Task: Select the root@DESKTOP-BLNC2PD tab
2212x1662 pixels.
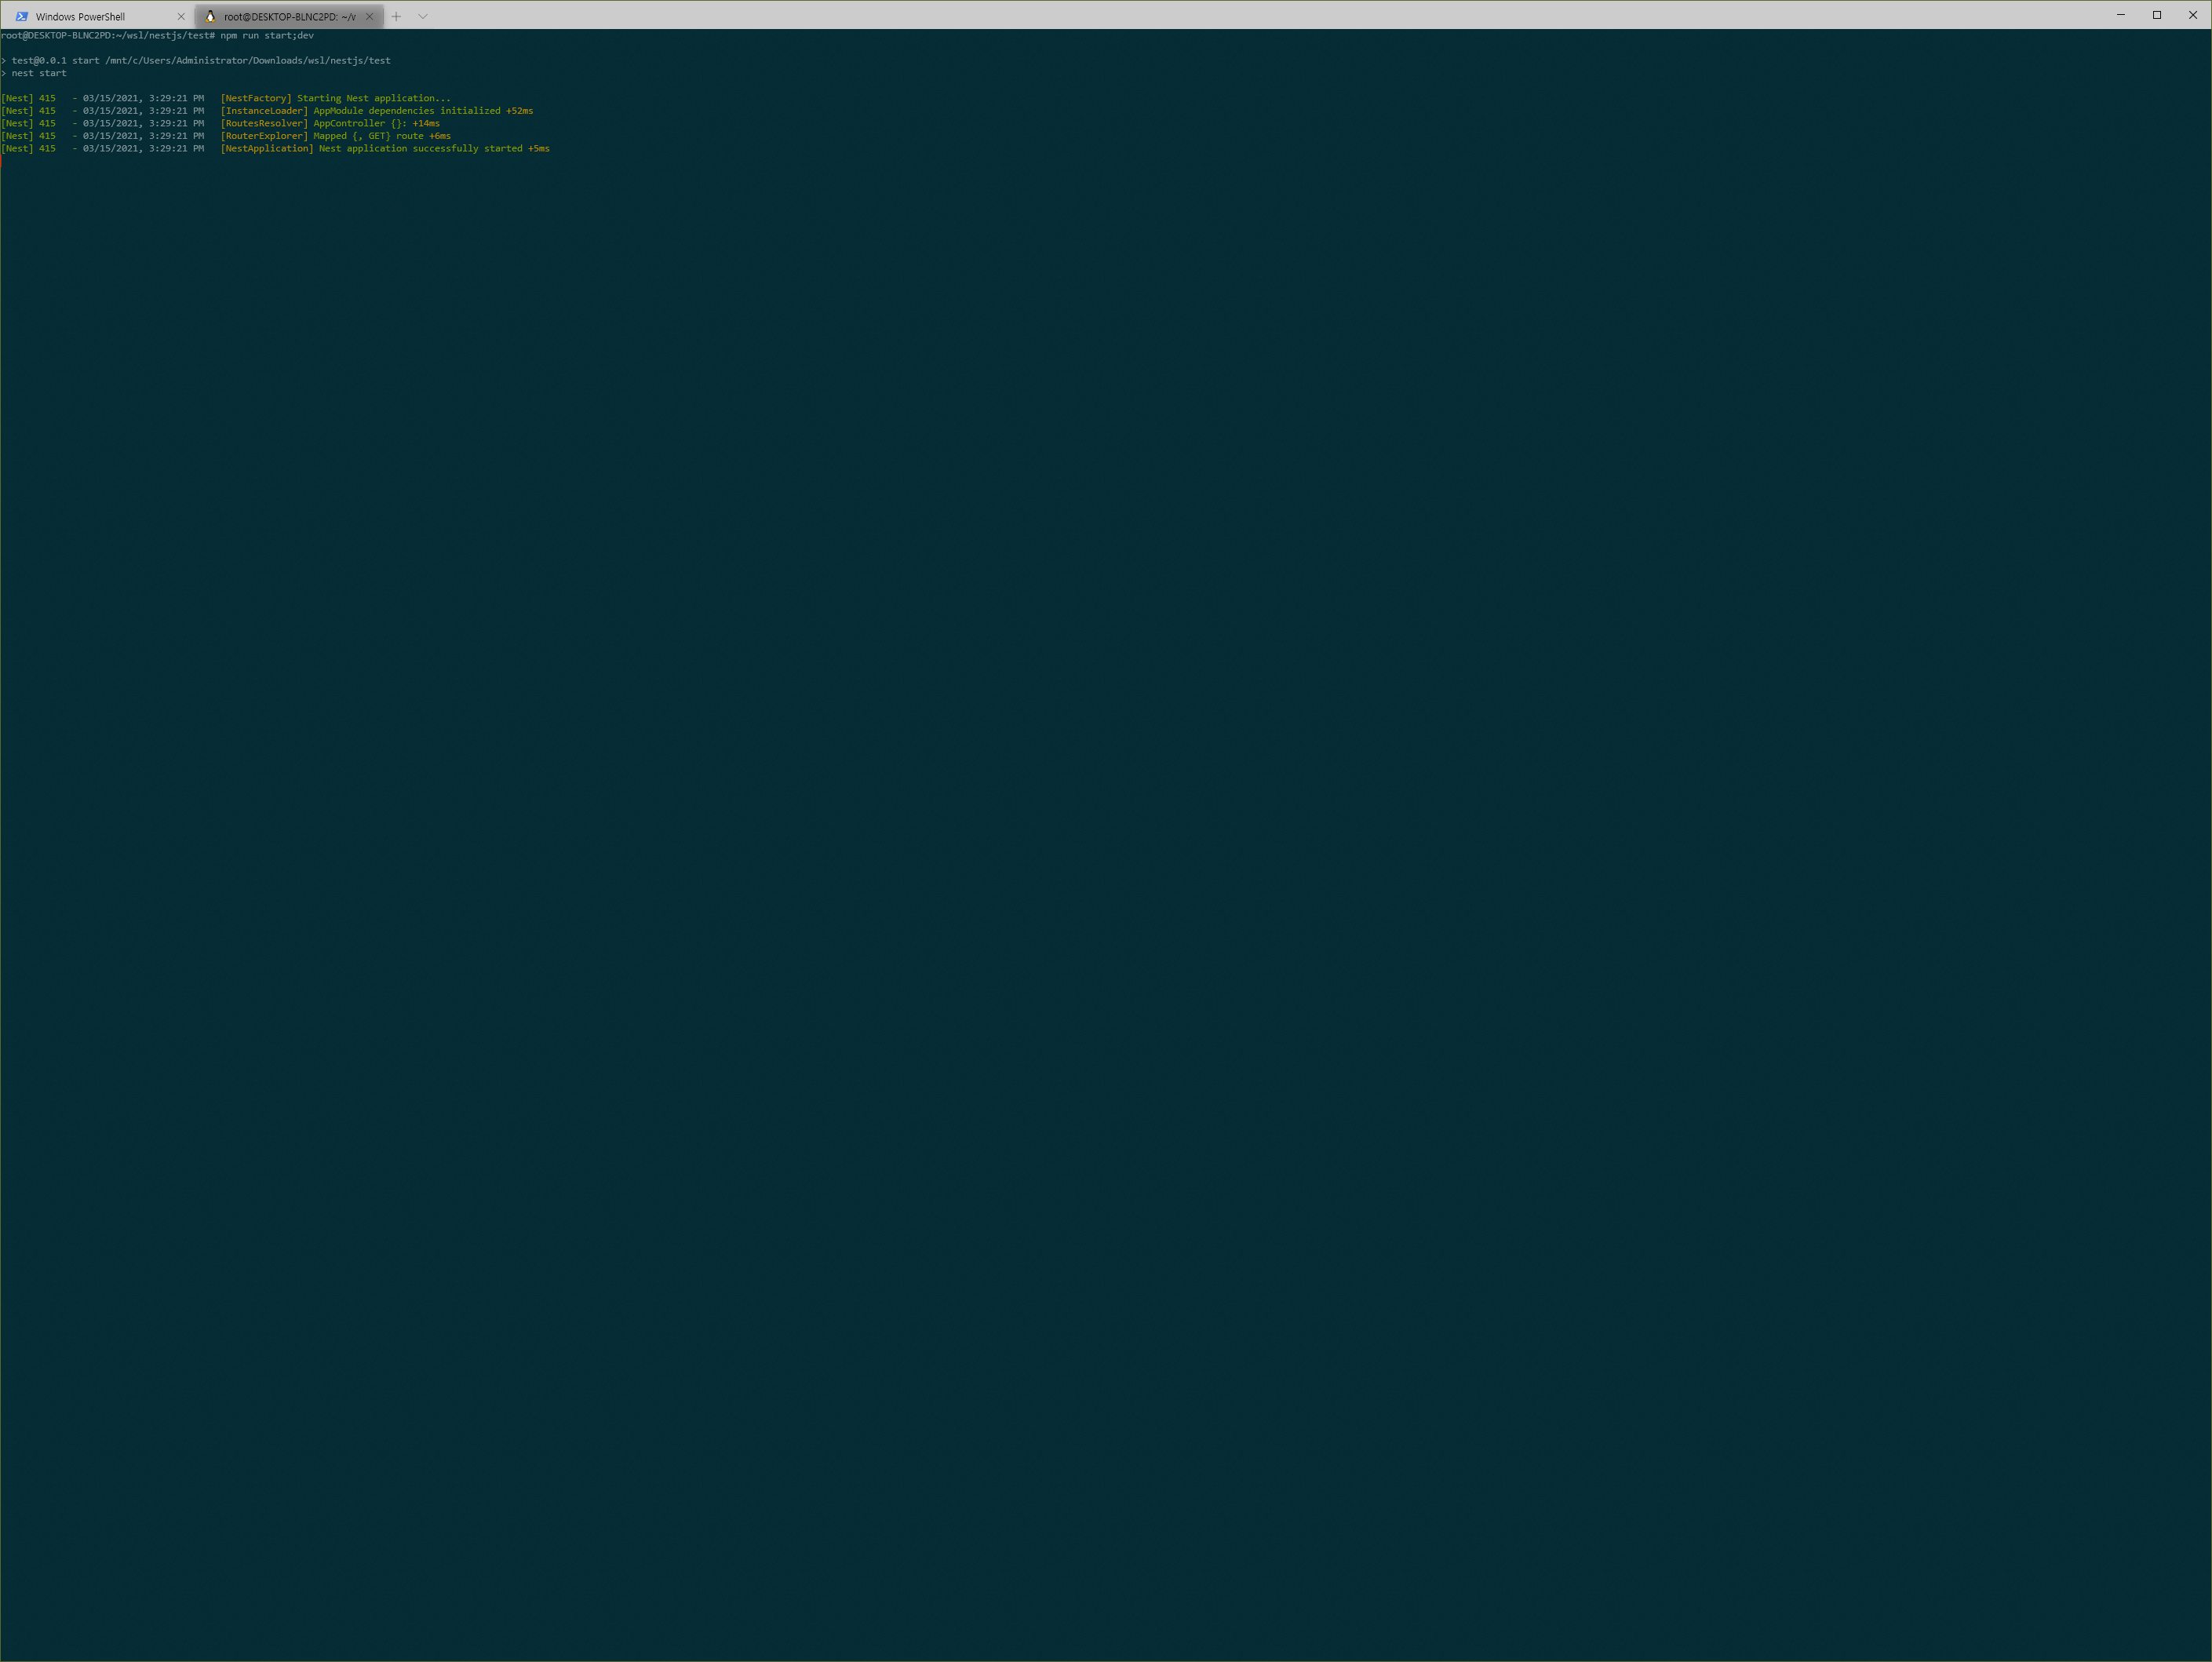Action: (x=289, y=17)
